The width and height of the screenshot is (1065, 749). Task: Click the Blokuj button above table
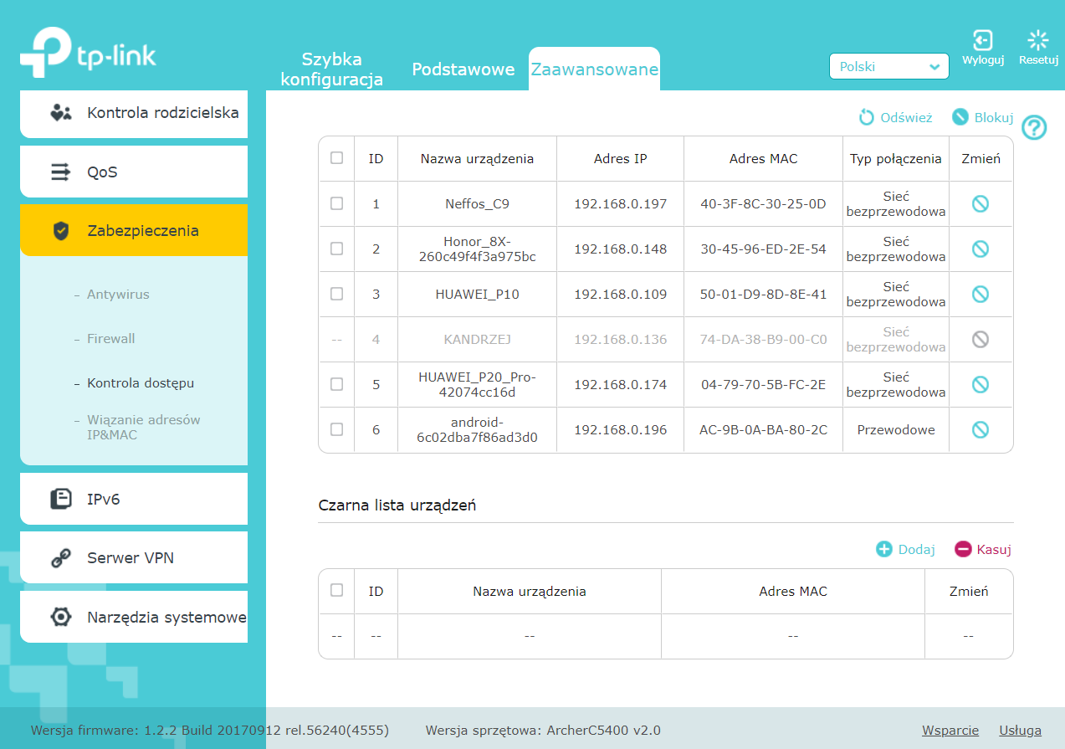pos(983,118)
